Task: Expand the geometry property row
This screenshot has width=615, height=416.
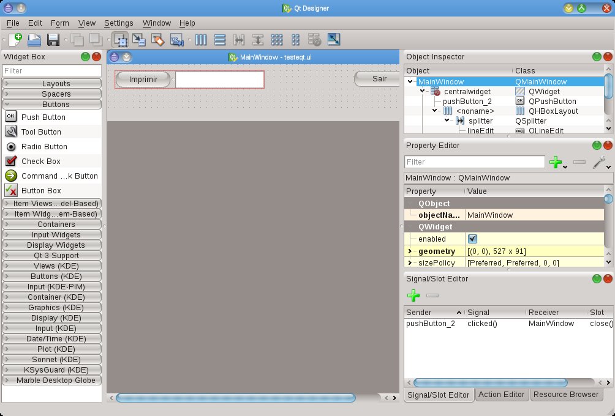Action: tap(410, 251)
